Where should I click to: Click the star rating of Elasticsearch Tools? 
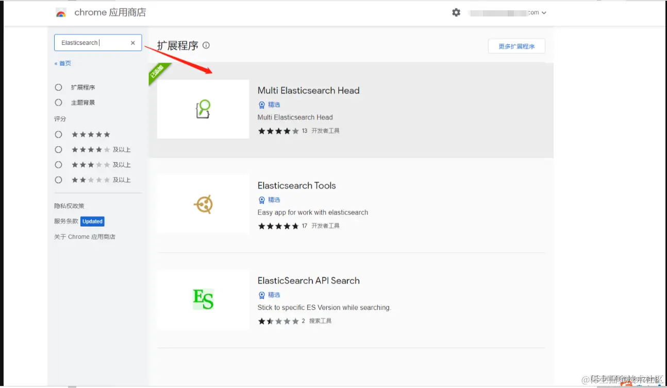pos(278,226)
